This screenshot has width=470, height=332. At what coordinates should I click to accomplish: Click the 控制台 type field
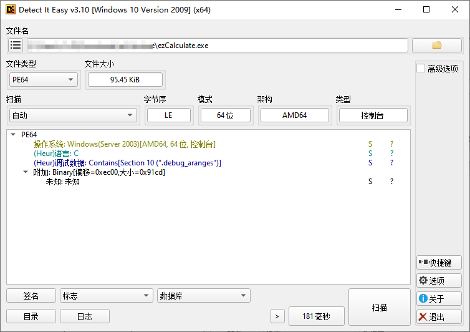[x=373, y=115]
